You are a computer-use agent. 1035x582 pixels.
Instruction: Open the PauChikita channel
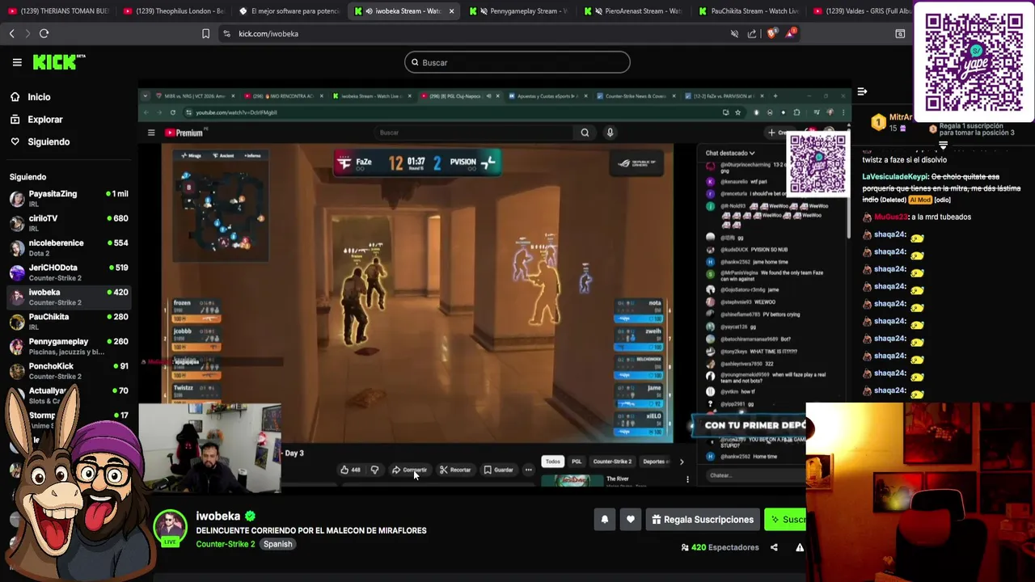coord(69,321)
